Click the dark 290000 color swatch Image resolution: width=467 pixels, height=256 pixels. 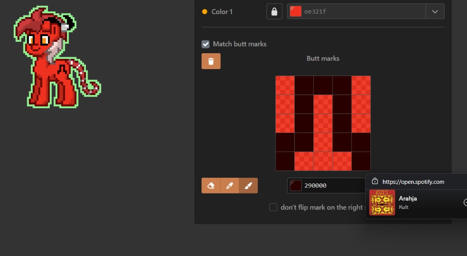[296, 186]
